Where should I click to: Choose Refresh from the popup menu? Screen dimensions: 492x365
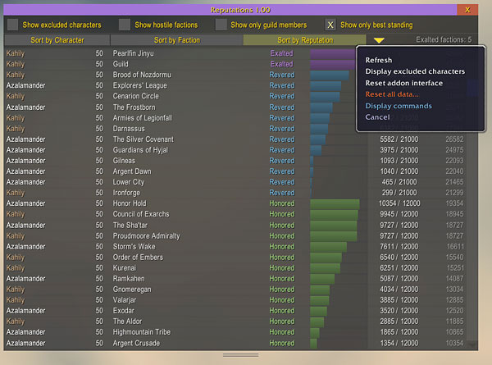coord(378,60)
